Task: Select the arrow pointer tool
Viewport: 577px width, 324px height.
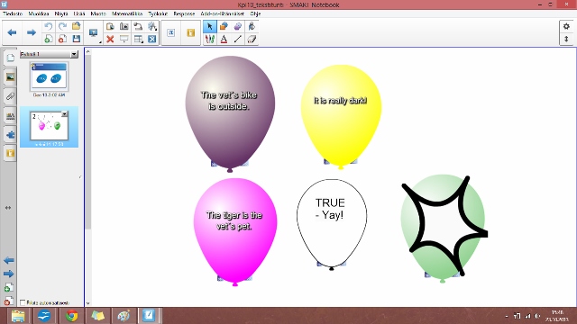Action: tap(210, 26)
